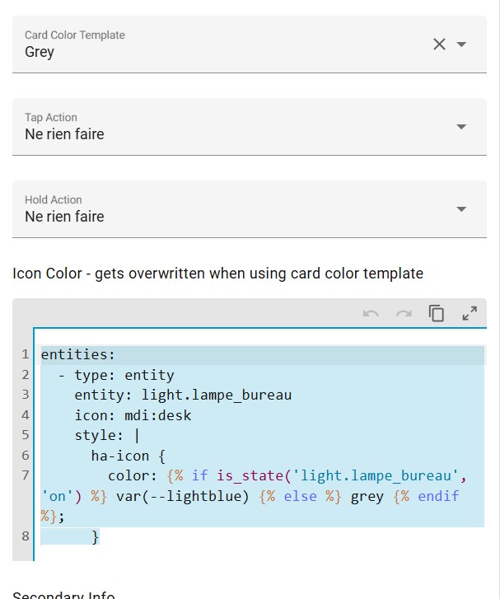Click the '- type: entity' code line
Viewport: 500px width, 599px height.
coord(116,376)
